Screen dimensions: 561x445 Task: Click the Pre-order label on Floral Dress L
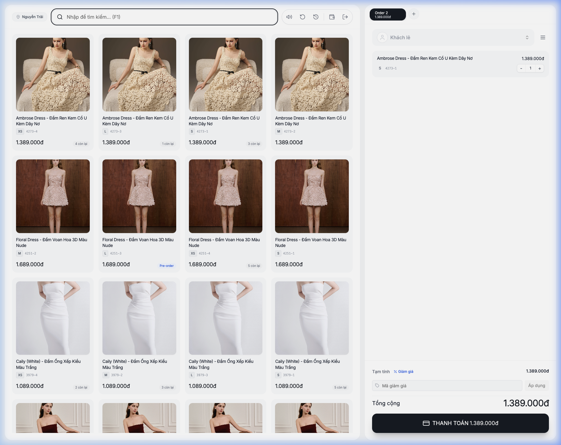pos(167,266)
